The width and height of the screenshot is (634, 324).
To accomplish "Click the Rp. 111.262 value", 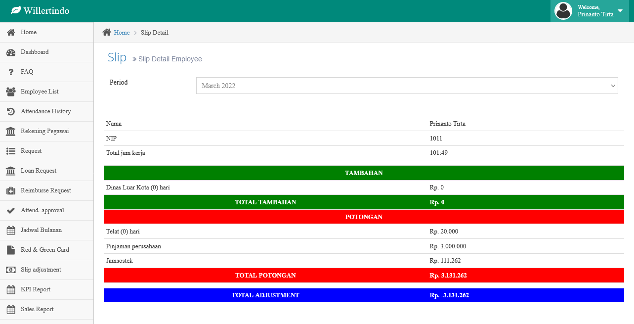I will [445, 261].
